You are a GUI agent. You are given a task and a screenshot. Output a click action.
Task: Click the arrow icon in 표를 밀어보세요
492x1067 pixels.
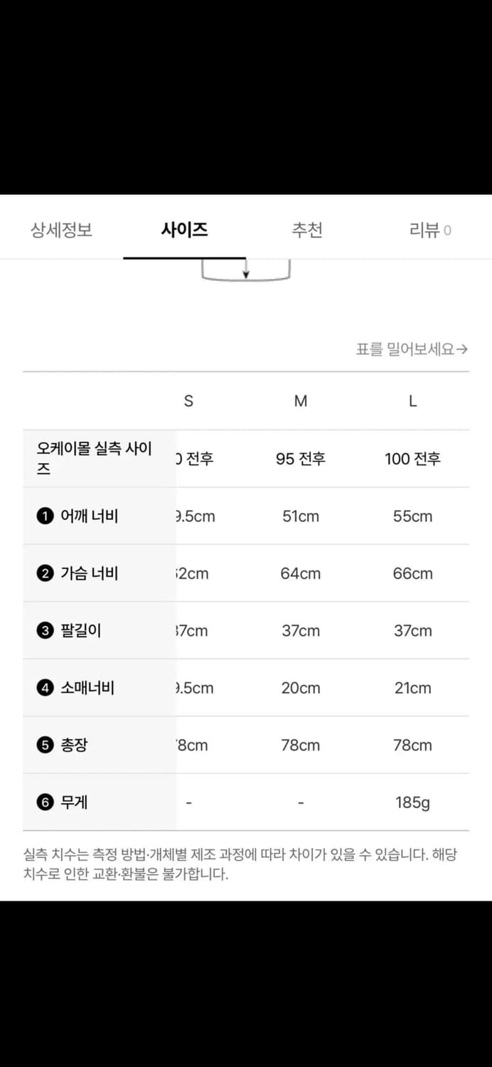tap(464, 350)
